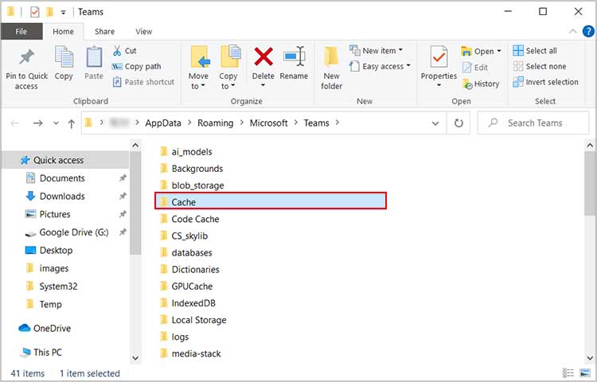Create a New folder
This screenshot has width=597, height=382.
(331, 68)
